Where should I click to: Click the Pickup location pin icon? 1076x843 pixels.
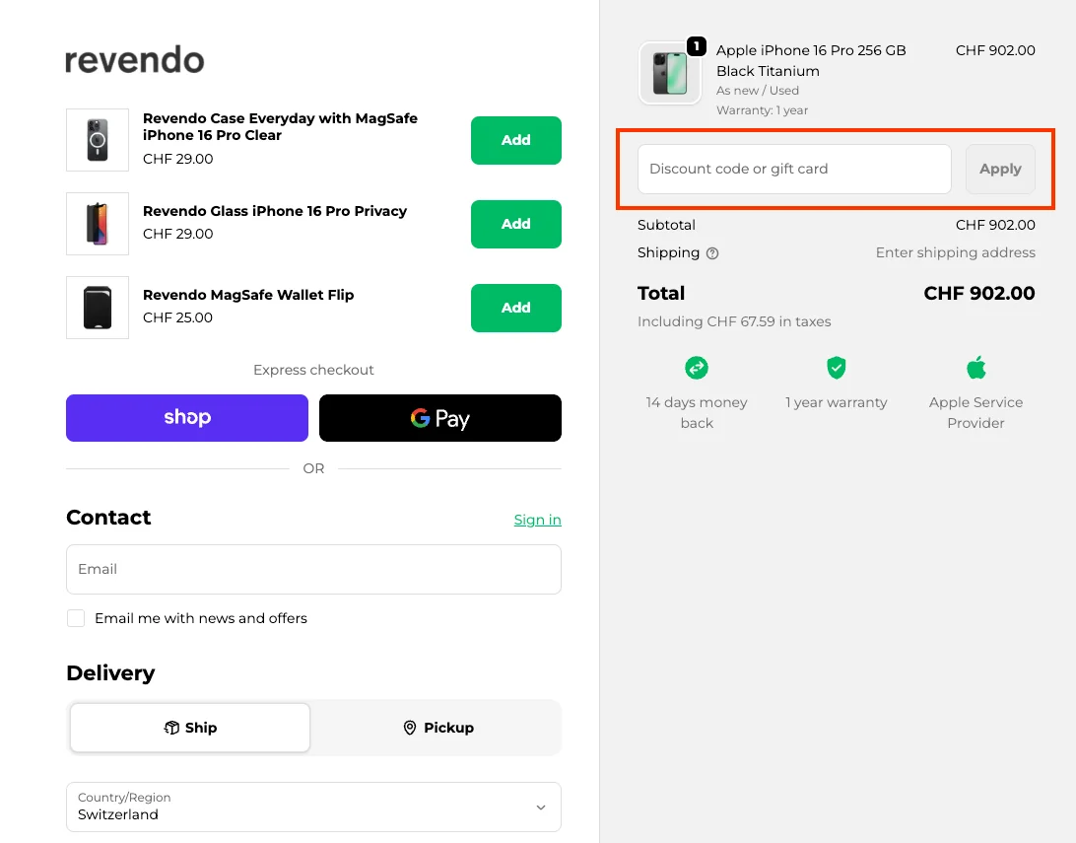point(409,728)
